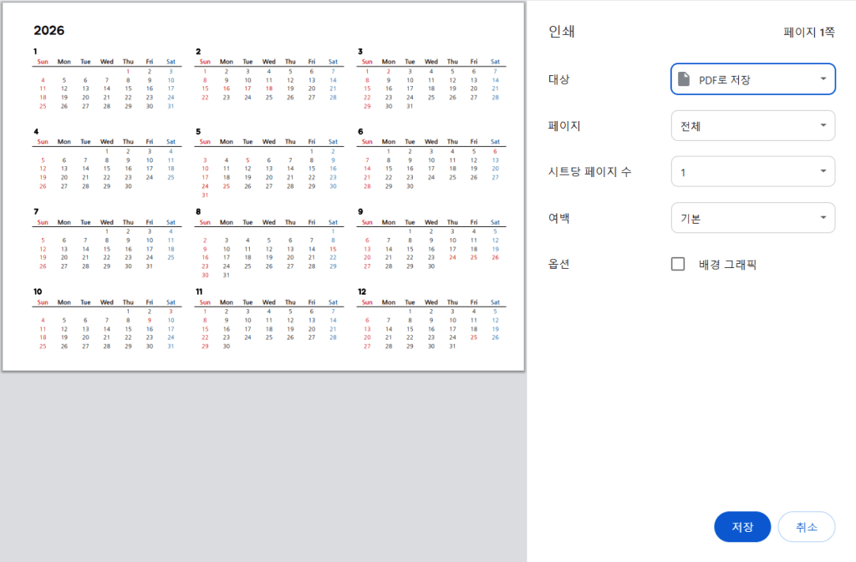Click the 대상 label
The image size is (856, 562).
point(558,79)
